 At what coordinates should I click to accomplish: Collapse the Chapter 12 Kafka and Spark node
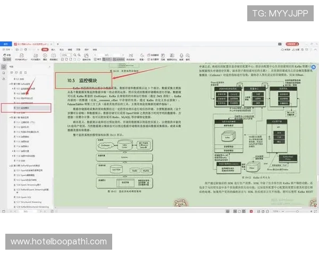[x=10, y=166]
